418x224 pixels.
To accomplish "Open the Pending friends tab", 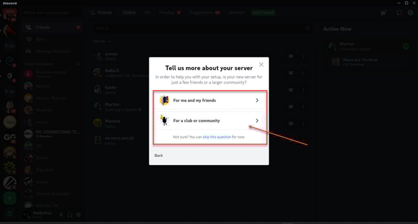I will (169, 13).
